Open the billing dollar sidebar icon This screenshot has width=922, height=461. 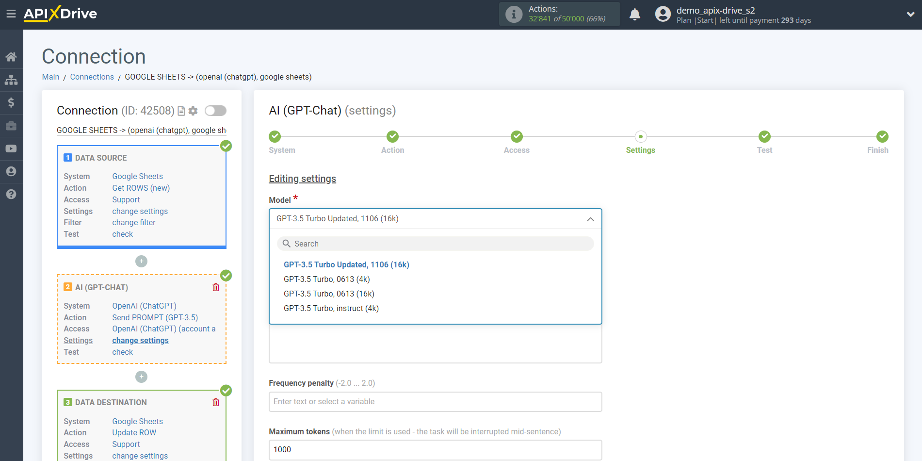(11, 102)
